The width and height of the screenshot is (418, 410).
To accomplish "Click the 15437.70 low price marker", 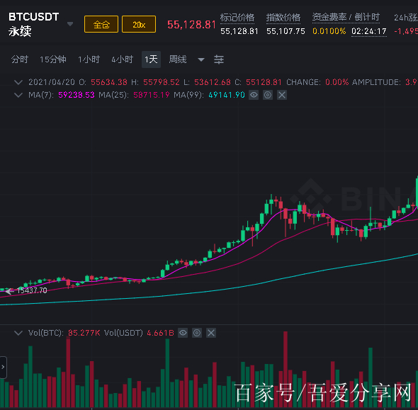I will click(x=32, y=290).
